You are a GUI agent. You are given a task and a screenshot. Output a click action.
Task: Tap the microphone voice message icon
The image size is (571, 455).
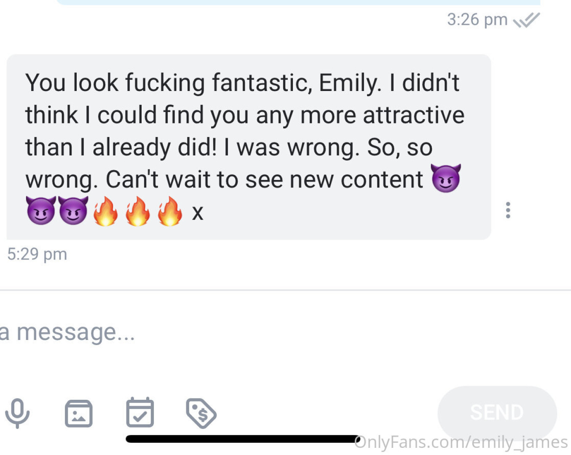coord(17,413)
